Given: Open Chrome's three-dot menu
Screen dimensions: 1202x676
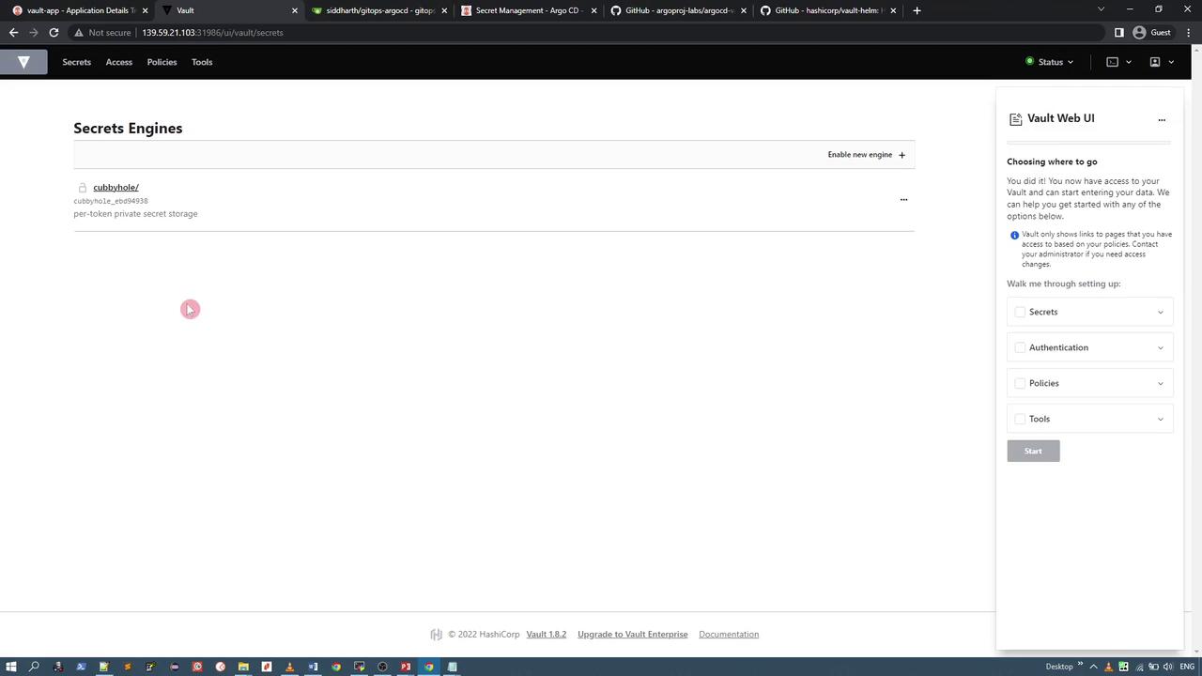Looking at the screenshot, I should coord(1189,32).
